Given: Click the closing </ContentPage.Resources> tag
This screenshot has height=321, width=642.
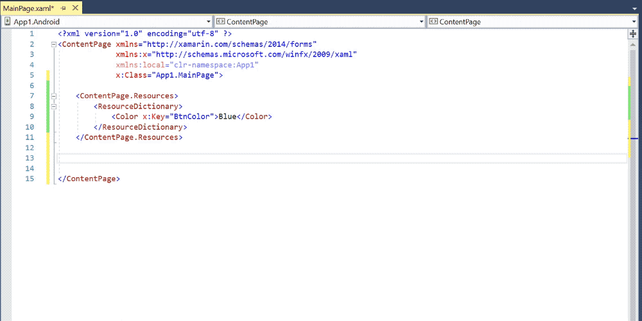Looking at the screenshot, I should point(129,137).
